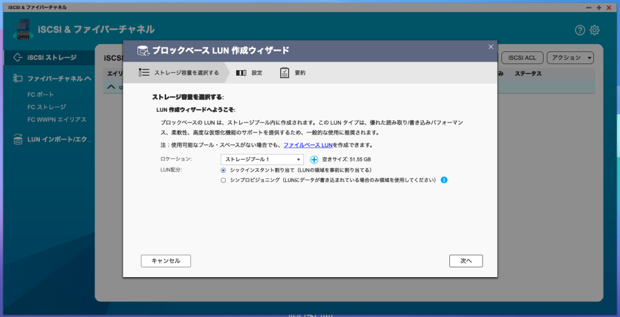Click the LUN wizard title disk icon
This screenshot has width=620, height=317.
143,50
